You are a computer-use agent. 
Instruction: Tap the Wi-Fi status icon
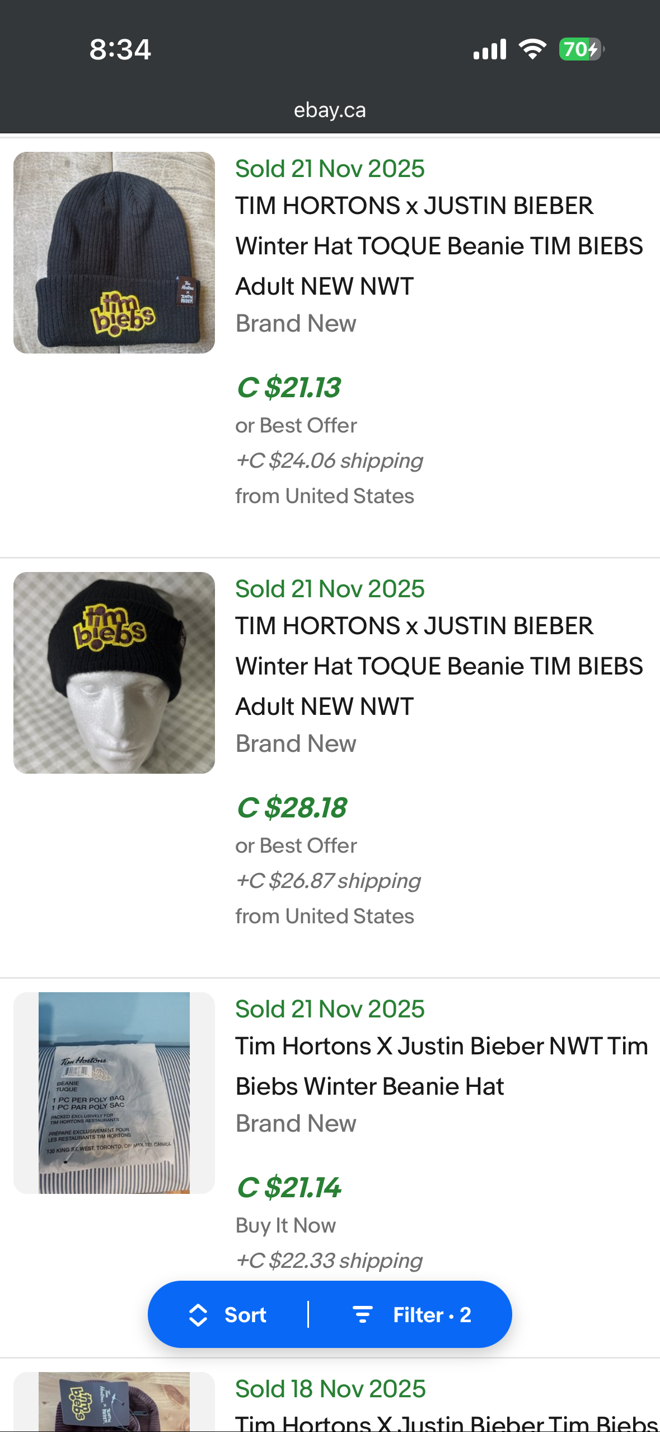[x=532, y=49]
